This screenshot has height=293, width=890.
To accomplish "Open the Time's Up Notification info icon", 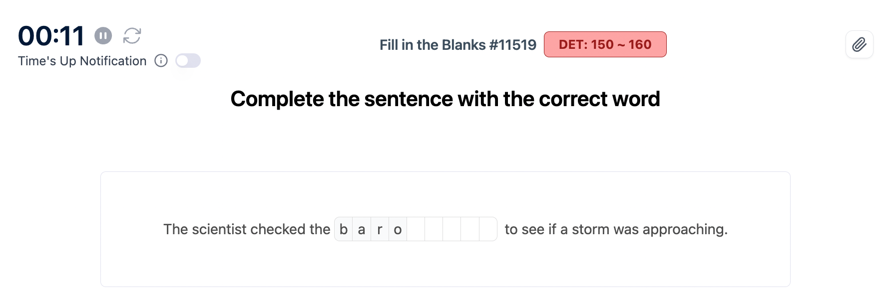I will [x=161, y=61].
